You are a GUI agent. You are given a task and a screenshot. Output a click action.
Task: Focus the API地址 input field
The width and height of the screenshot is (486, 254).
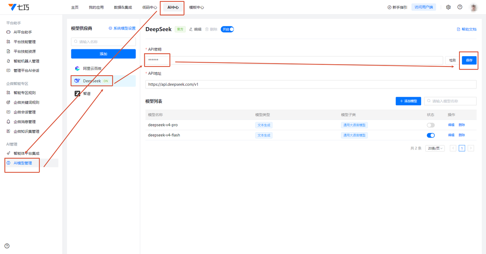[x=311, y=84]
